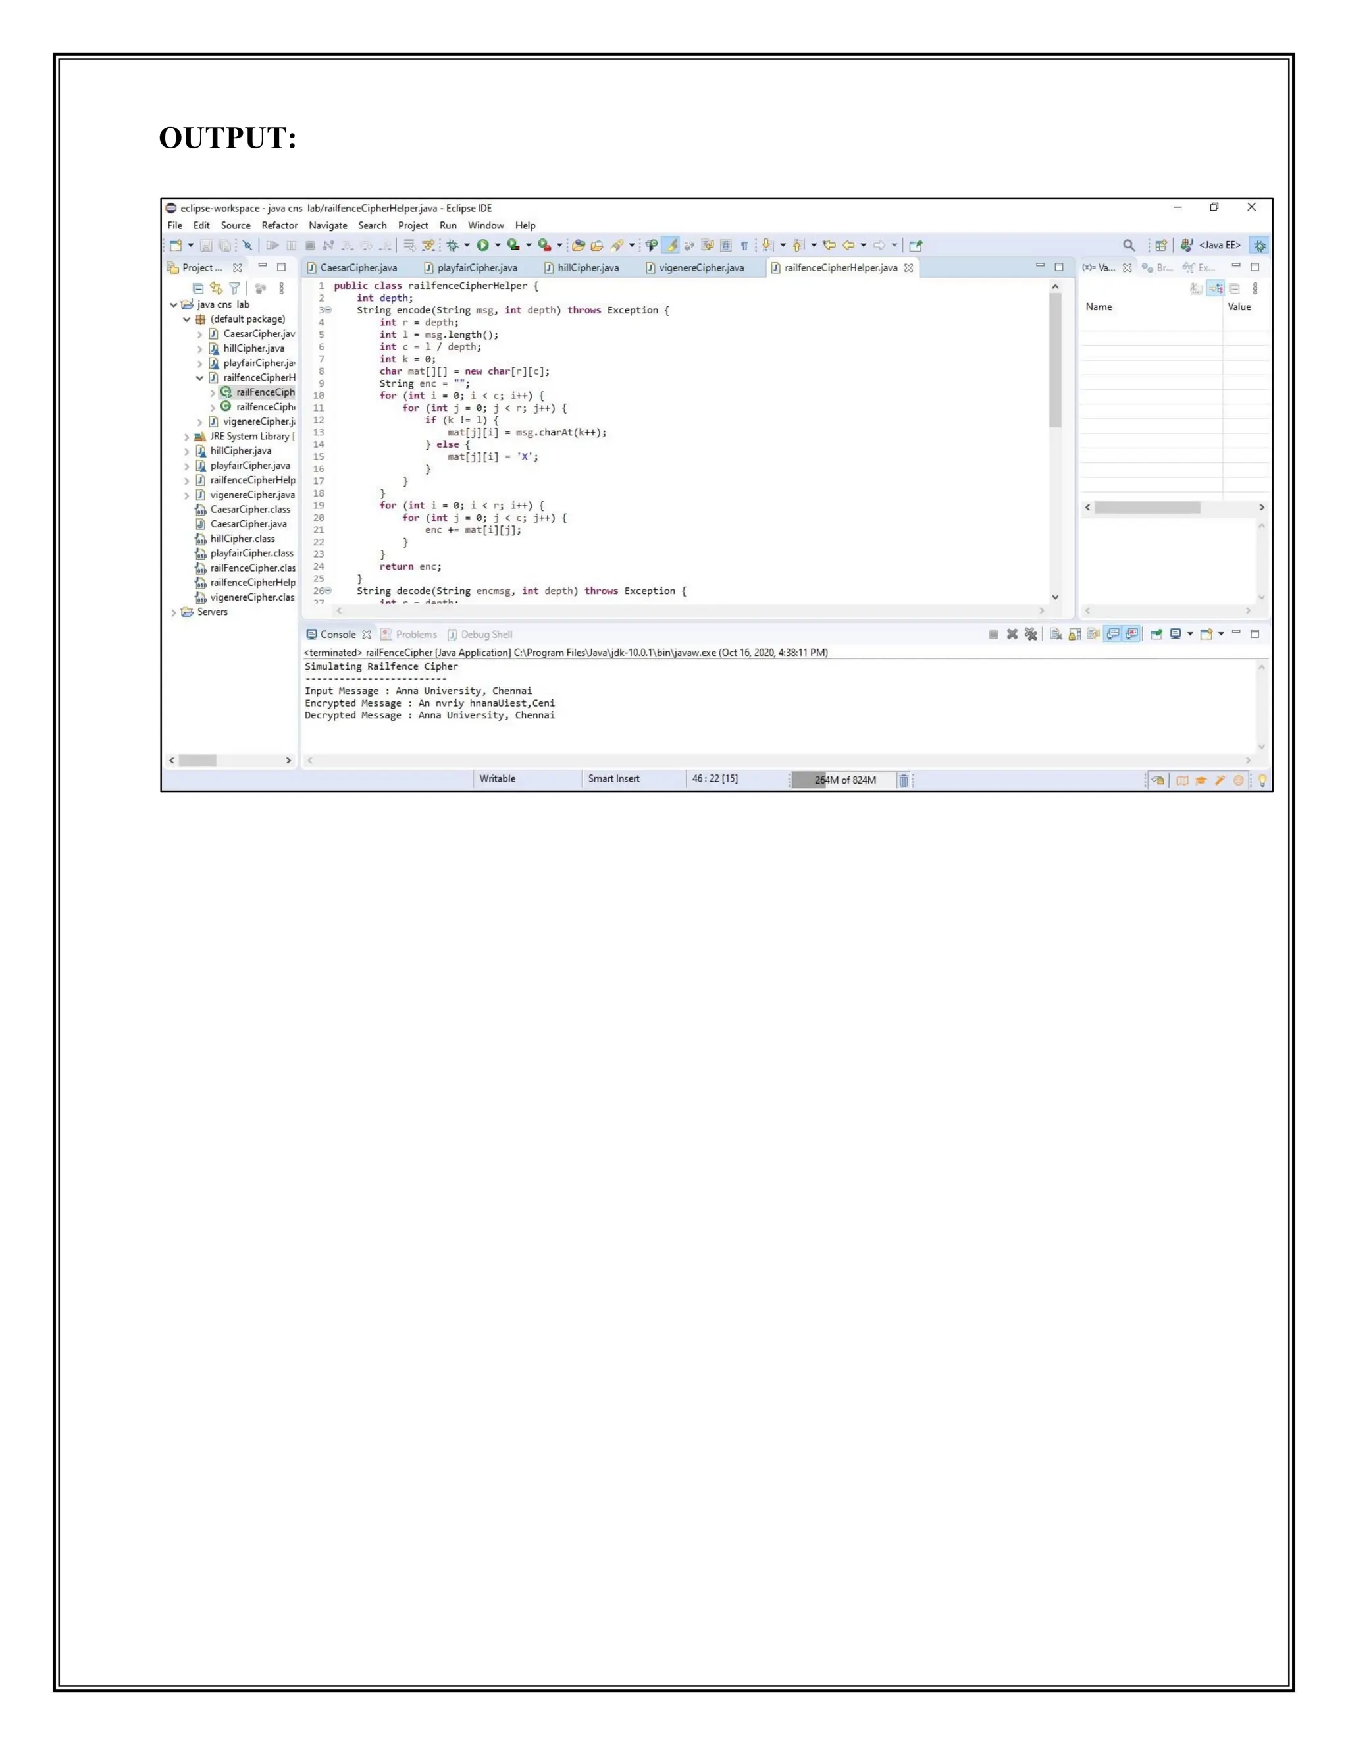Select hillCipher.class in Project Explorer
This screenshot has height=1745, width=1348.
(x=235, y=539)
